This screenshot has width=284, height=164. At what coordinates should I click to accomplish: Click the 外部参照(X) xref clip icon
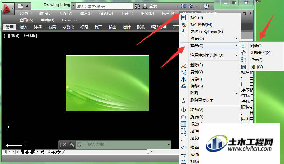(243, 53)
